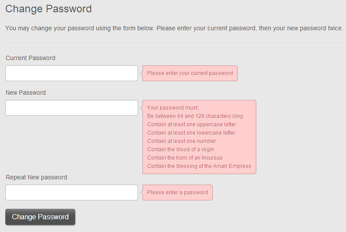Click the "horn of an Incursus" rule
The image size is (346, 232).
click(185, 158)
